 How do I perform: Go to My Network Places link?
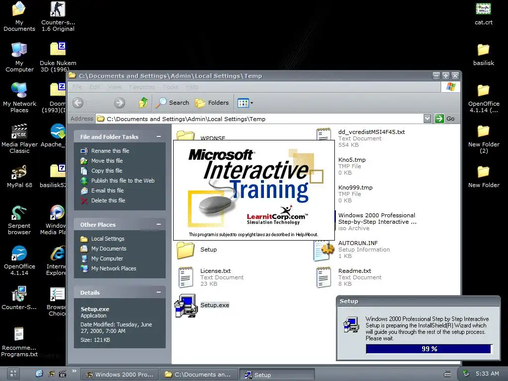(114, 268)
